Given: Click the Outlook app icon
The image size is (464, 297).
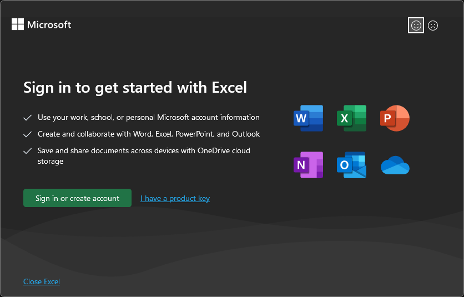Looking at the screenshot, I should (x=351, y=165).
